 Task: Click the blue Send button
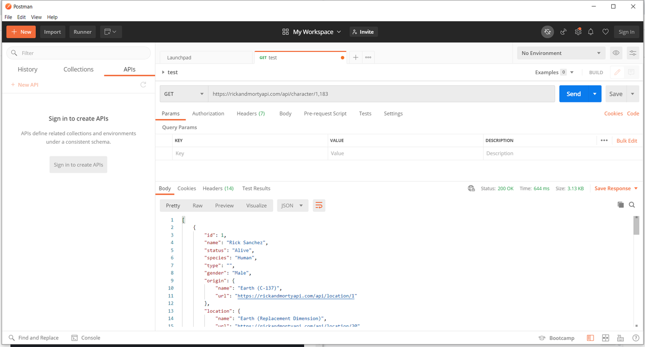click(573, 94)
